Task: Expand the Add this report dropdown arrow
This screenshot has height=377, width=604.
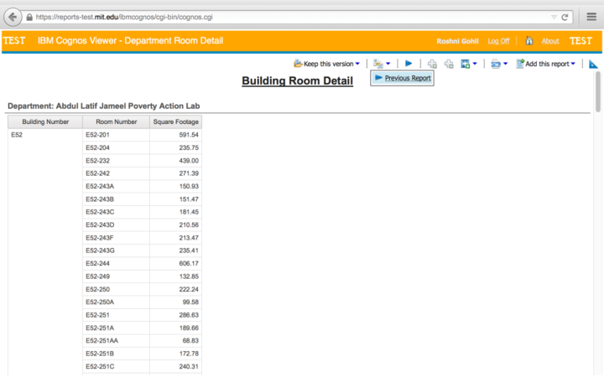Action: (573, 64)
